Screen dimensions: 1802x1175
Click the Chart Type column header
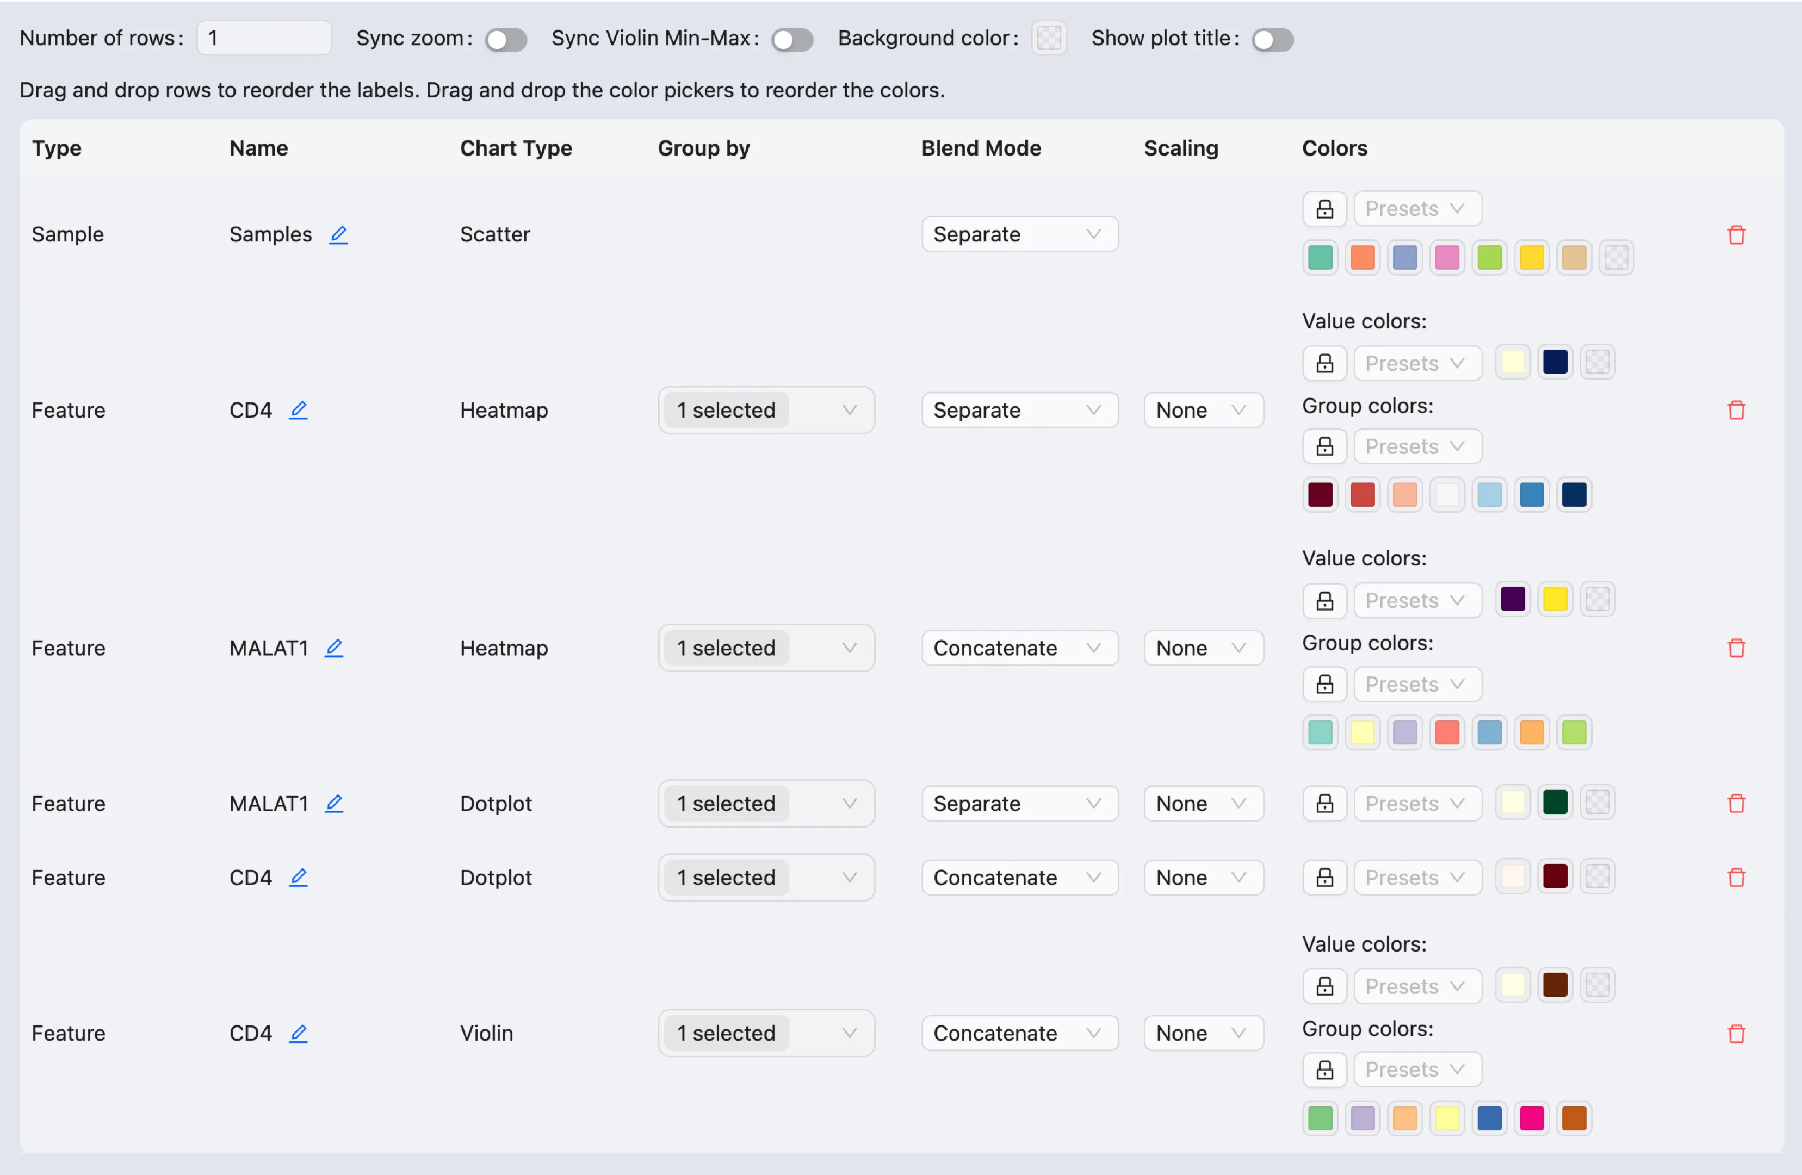516,148
